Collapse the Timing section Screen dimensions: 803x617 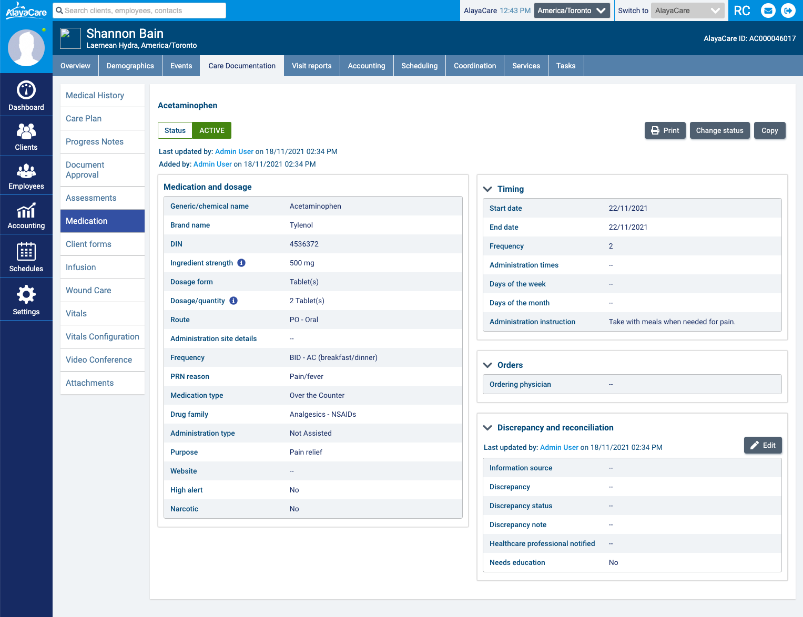487,189
